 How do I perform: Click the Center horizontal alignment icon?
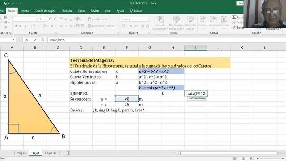66,26
